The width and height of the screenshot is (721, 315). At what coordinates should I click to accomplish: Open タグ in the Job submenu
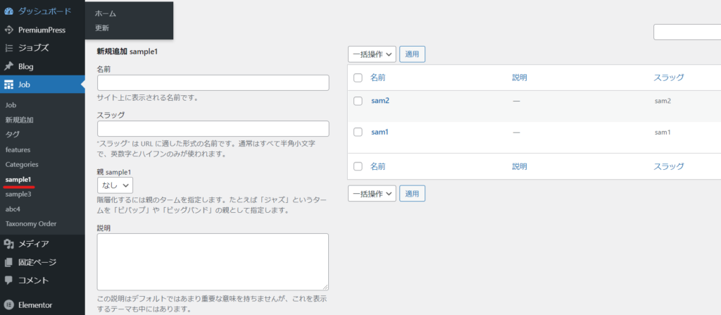(13, 134)
